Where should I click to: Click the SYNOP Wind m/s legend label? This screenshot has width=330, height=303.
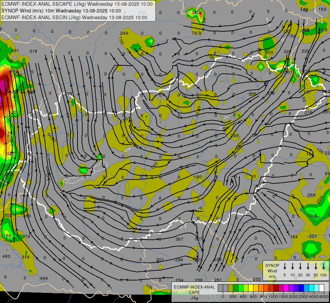(272, 271)
